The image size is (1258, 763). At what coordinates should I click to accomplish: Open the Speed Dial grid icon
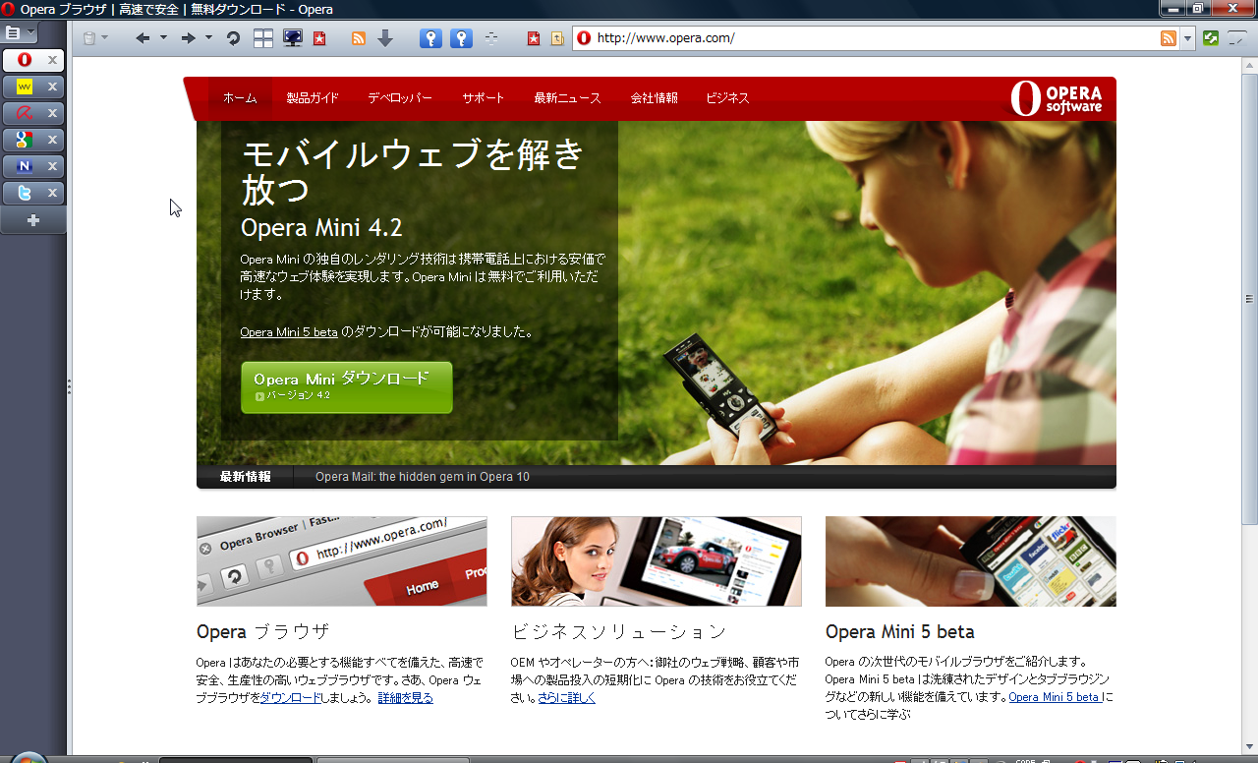tap(263, 38)
